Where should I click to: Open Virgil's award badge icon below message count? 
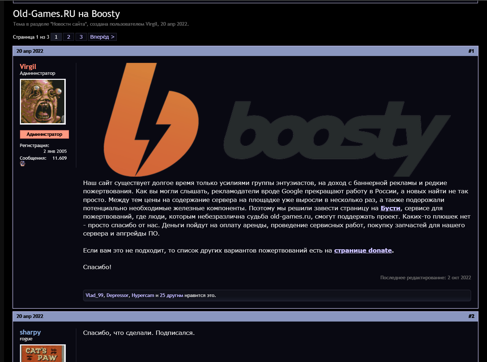click(22, 164)
